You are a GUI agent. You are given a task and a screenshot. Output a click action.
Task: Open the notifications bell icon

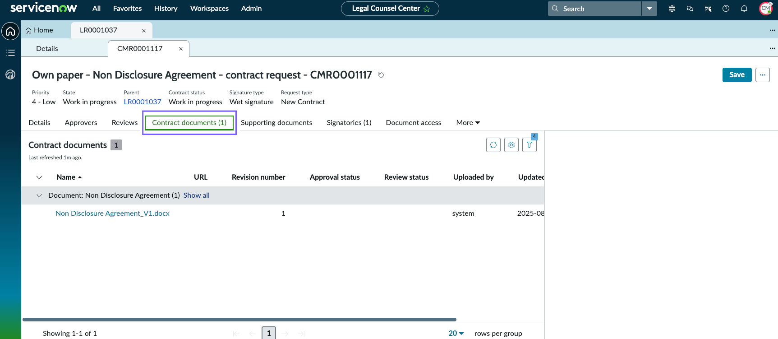(x=744, y=9)
